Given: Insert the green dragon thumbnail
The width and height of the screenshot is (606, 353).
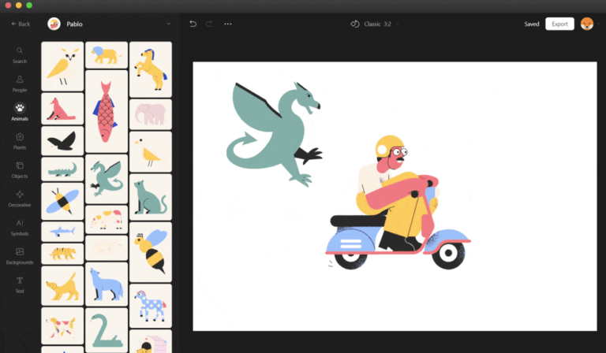Looking at the screenshot, I should 107,179.
